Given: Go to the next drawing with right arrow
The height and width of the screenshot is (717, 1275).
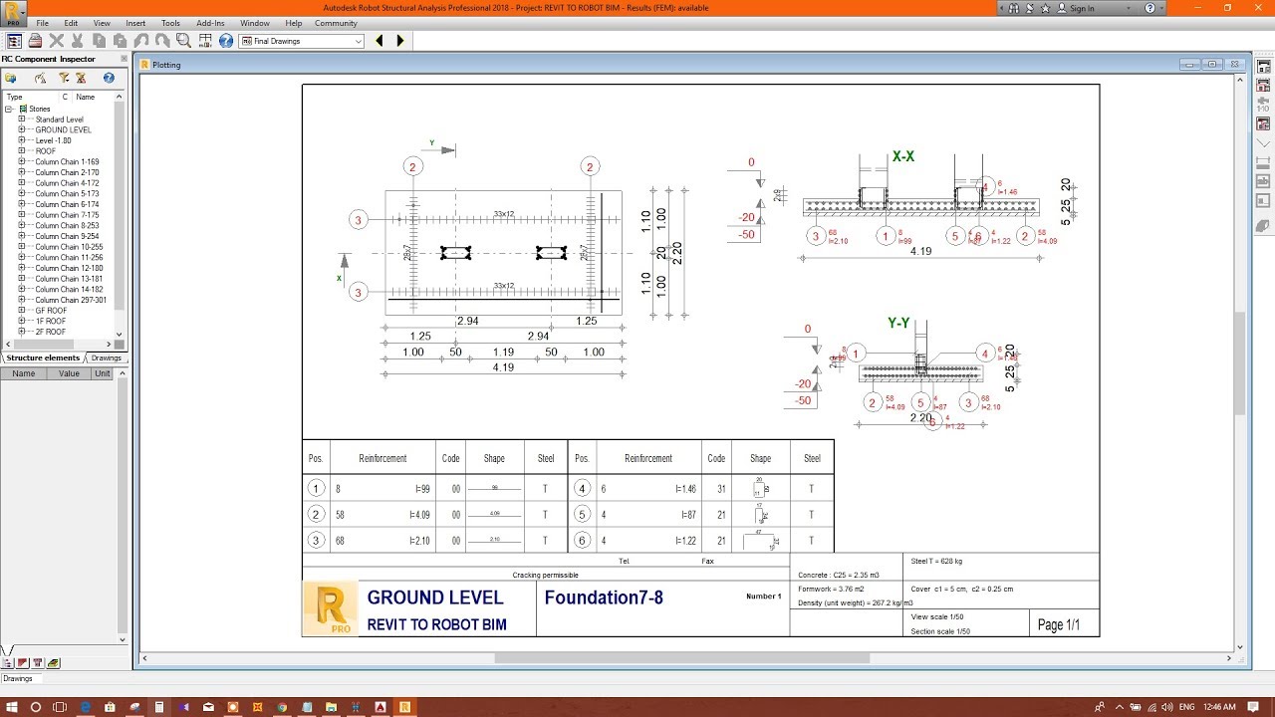Looking at the screenshot, I should pyautogui.click(x=400, y=41).
